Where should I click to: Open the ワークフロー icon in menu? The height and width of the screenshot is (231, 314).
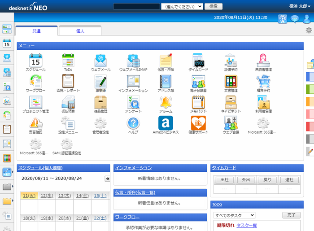pos(35,82)
